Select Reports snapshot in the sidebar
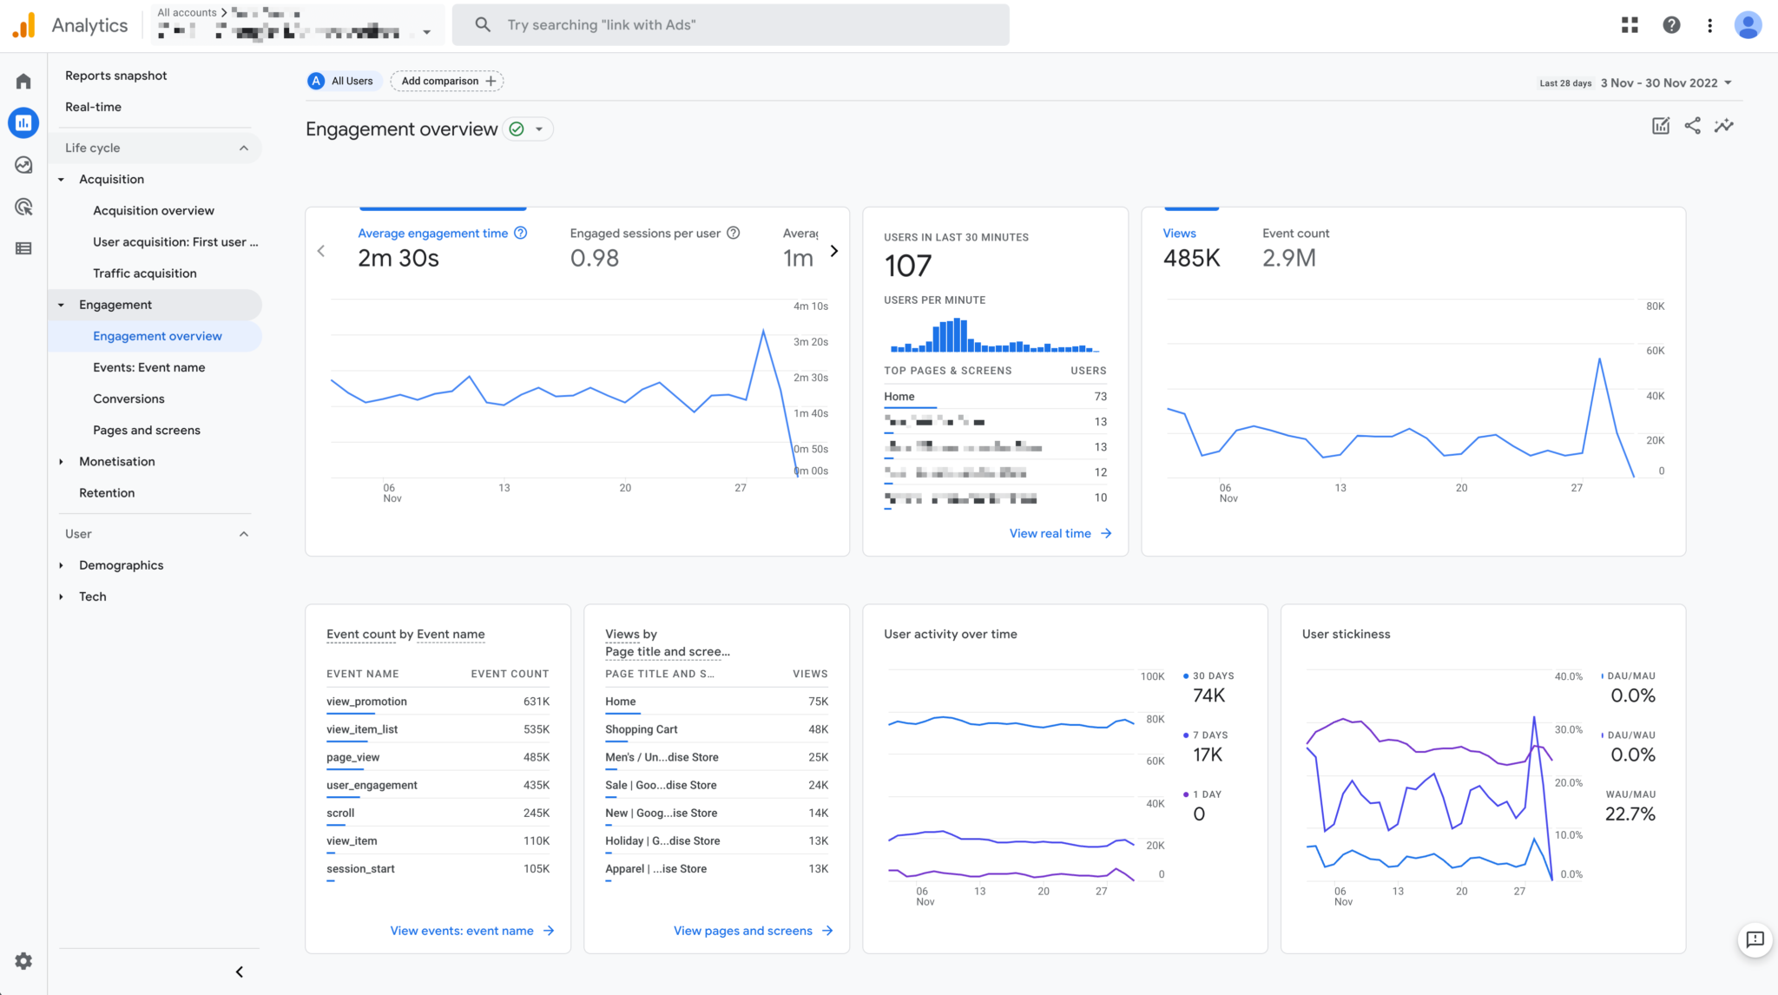This screenshot has width=1778, height=995. (115, 76)
